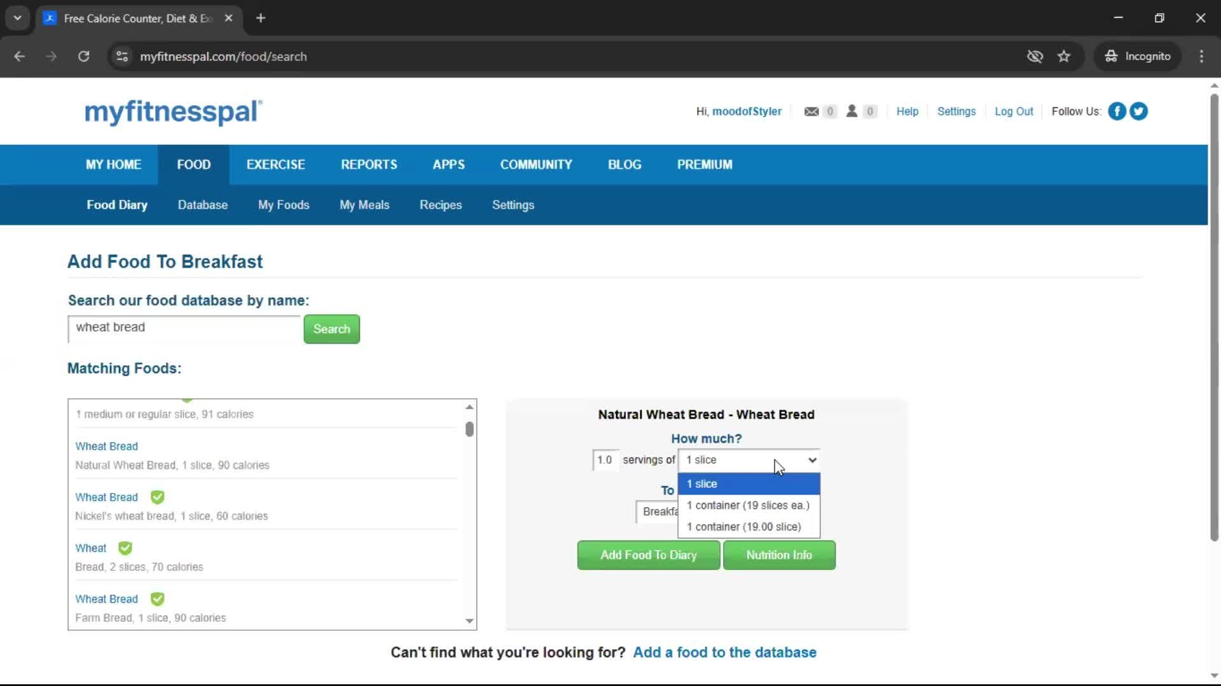This screenshot has width=1221, height=686.
Task: Click Add Food To Diary button
Action: click(x=649, y=555)
